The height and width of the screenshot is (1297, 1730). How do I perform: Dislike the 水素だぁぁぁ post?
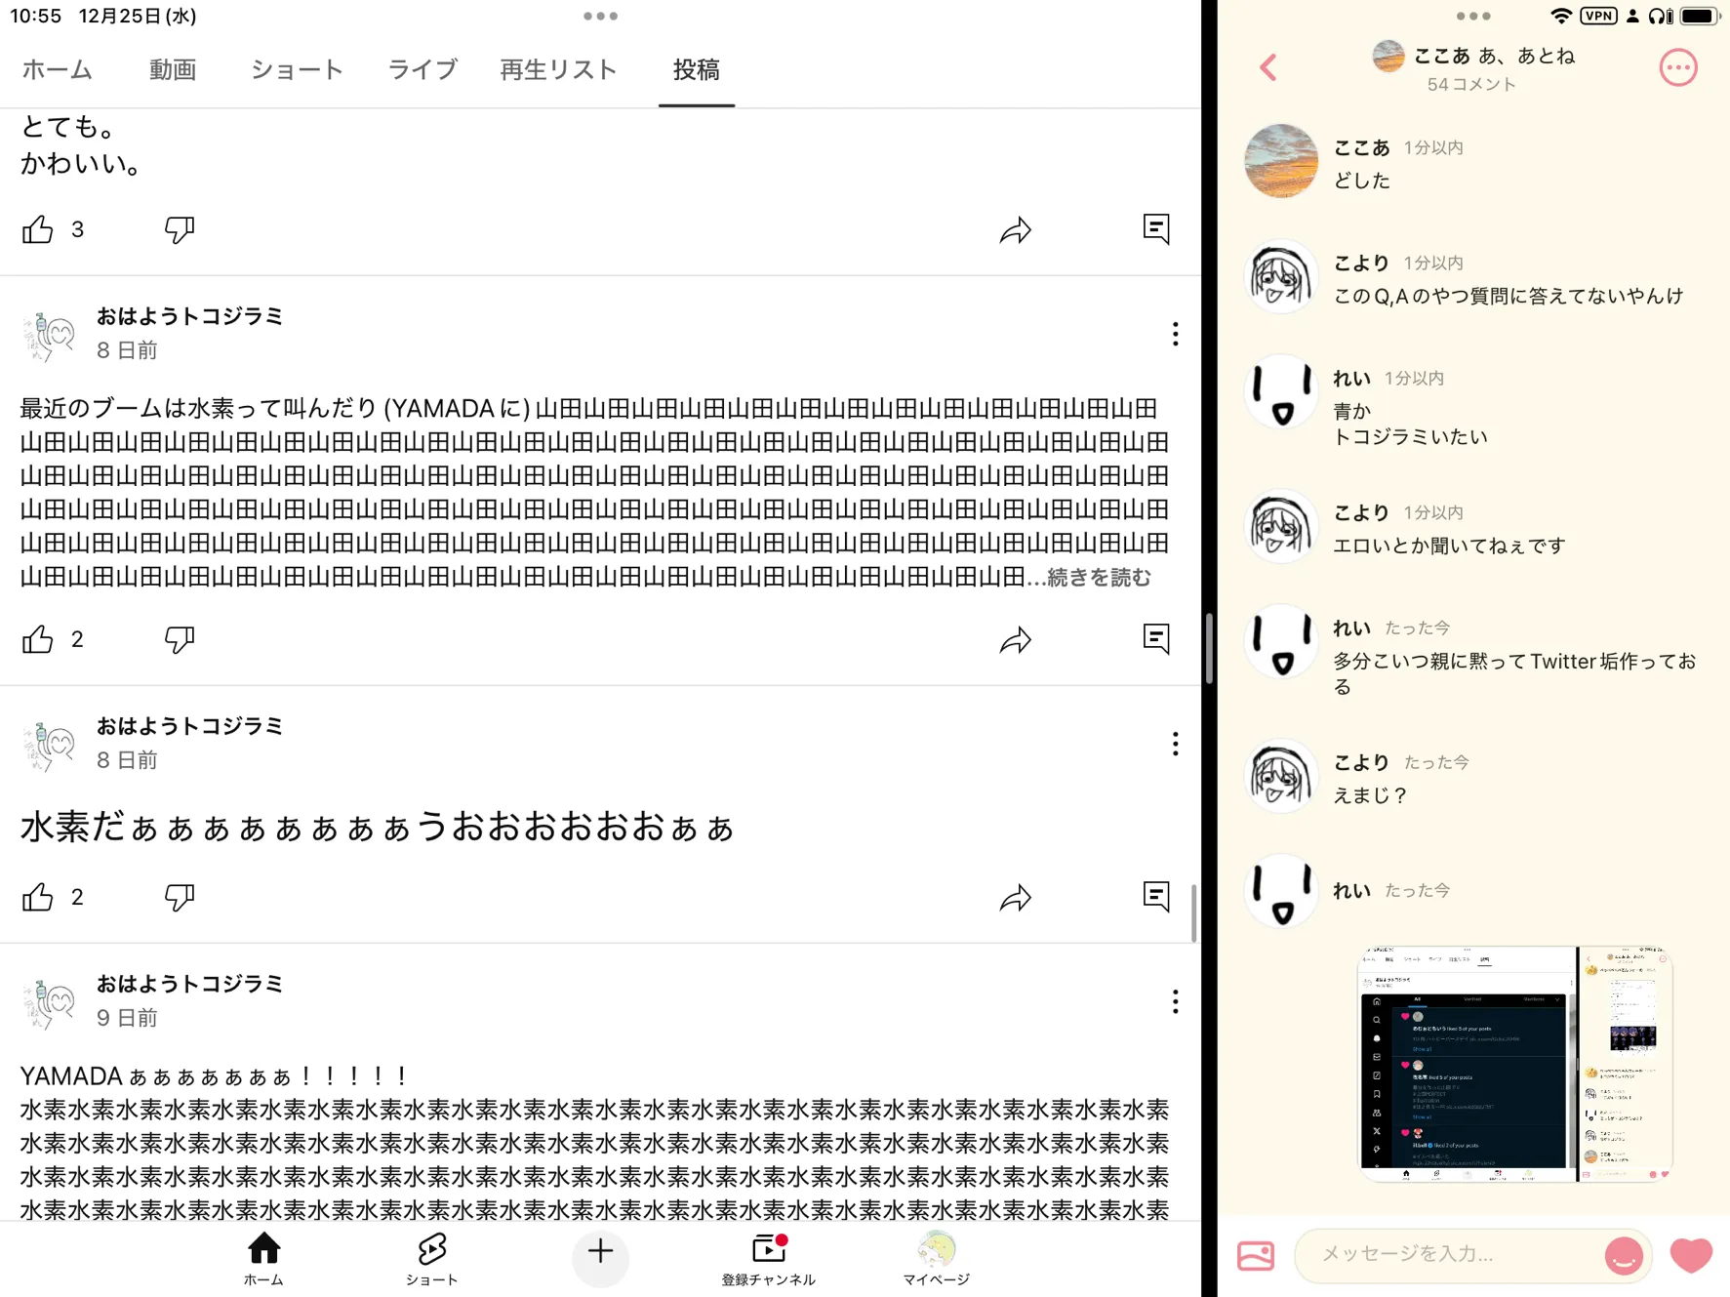(180, 897)
